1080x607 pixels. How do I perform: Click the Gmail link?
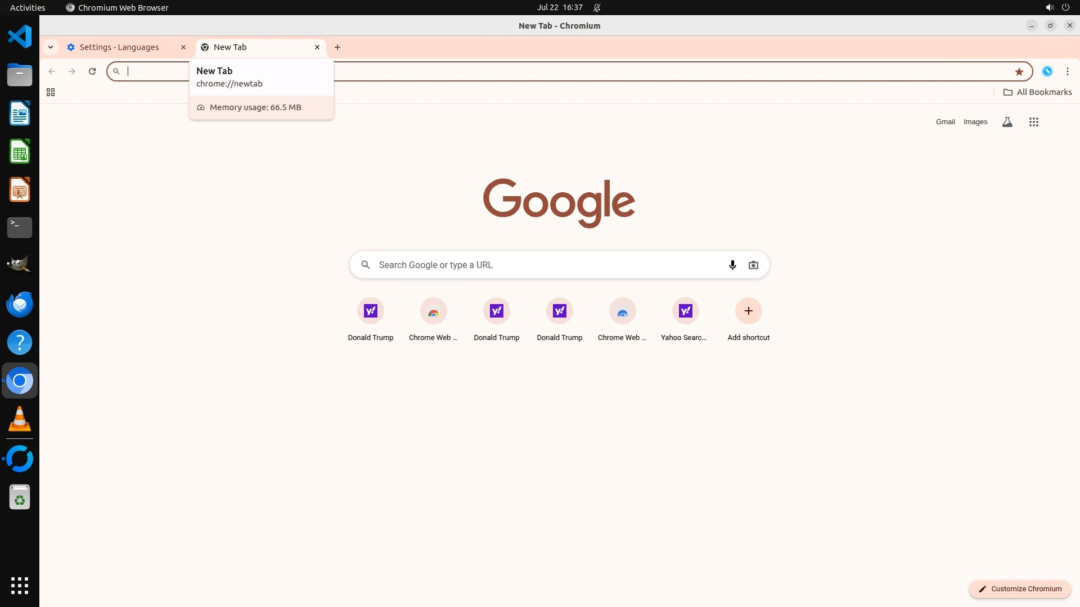pos(945,122)
